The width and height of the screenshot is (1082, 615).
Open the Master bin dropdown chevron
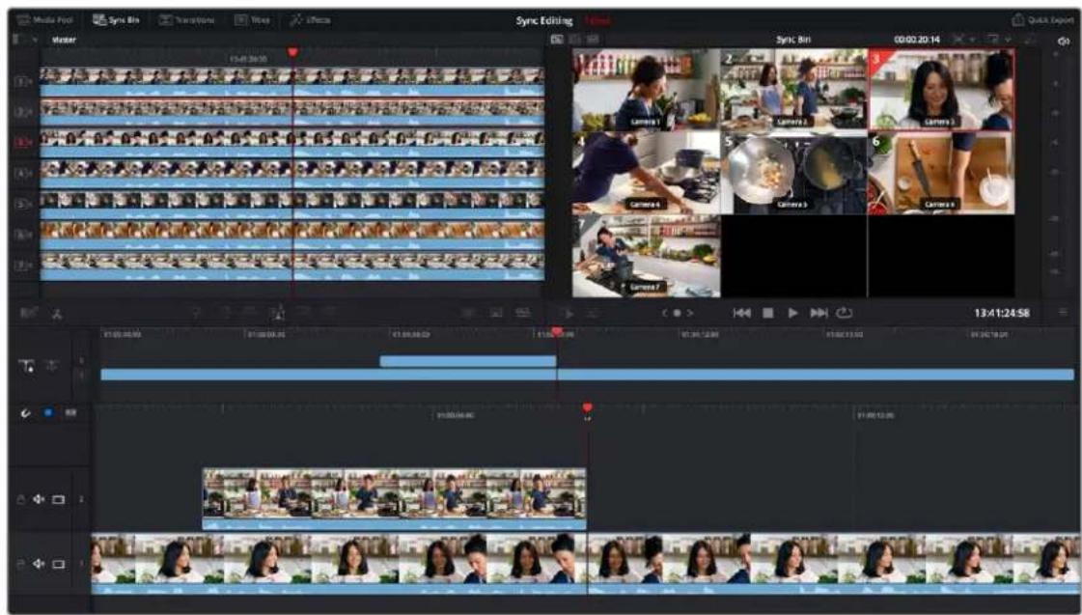pyautogui.click(x=35, y=40)
